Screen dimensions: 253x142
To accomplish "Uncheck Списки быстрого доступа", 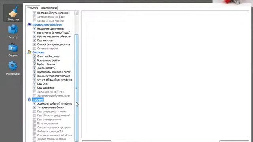I will tap(34, 44).
